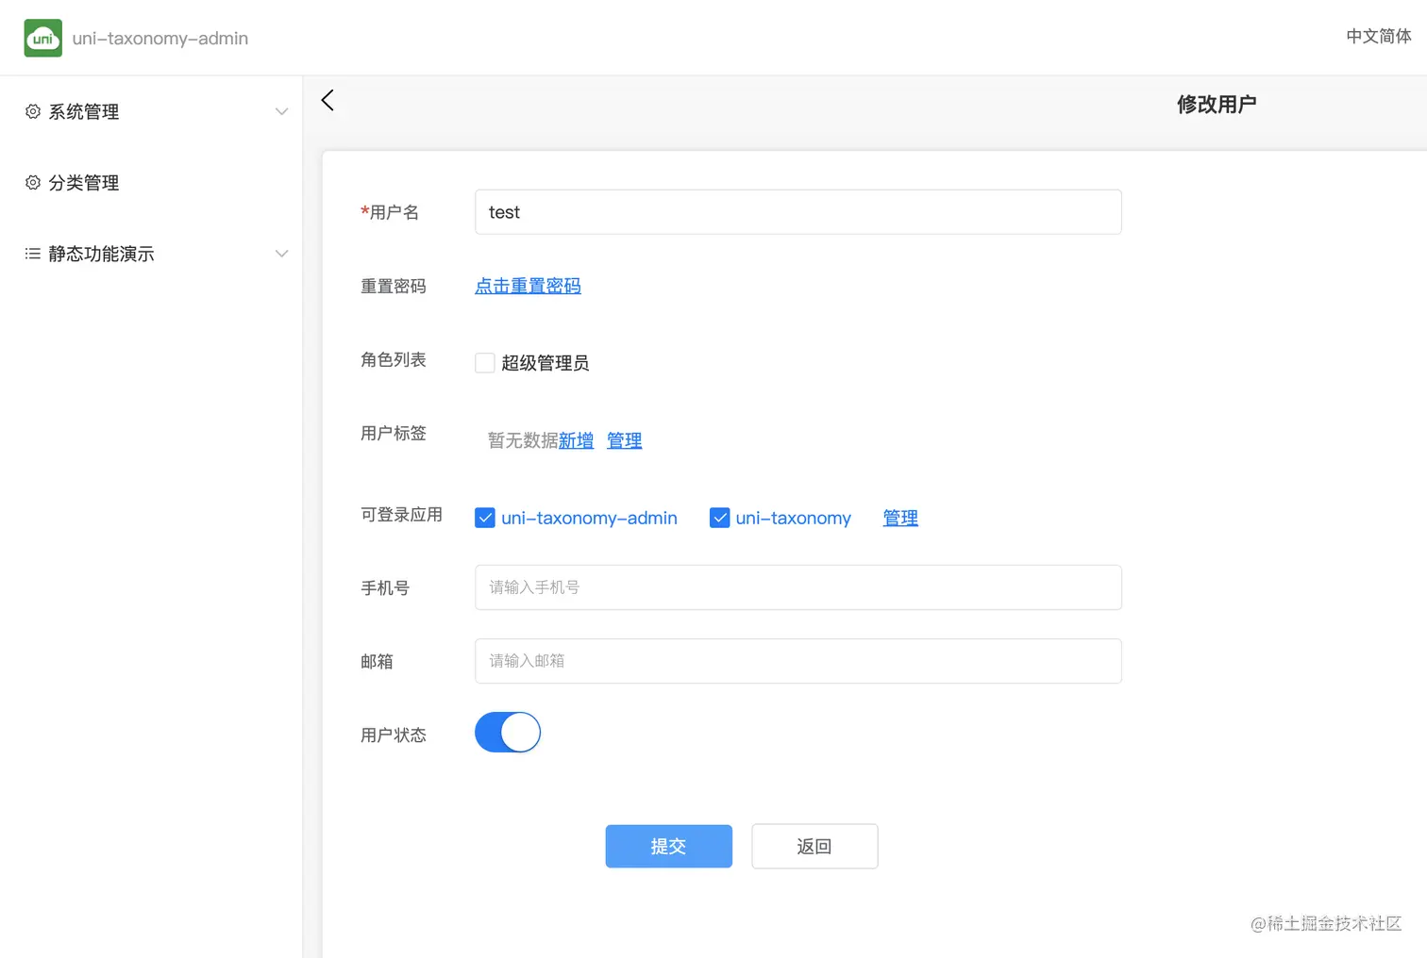
Task: Click 新增 to add a user tag
Action: click(577, 439)
